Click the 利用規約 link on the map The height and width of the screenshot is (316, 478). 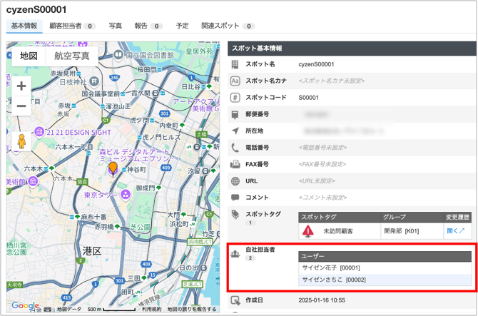pos(151,309)
